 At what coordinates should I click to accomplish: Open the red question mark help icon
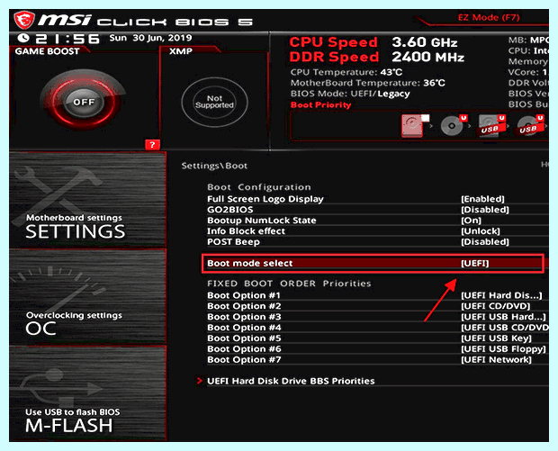(152, 145)
